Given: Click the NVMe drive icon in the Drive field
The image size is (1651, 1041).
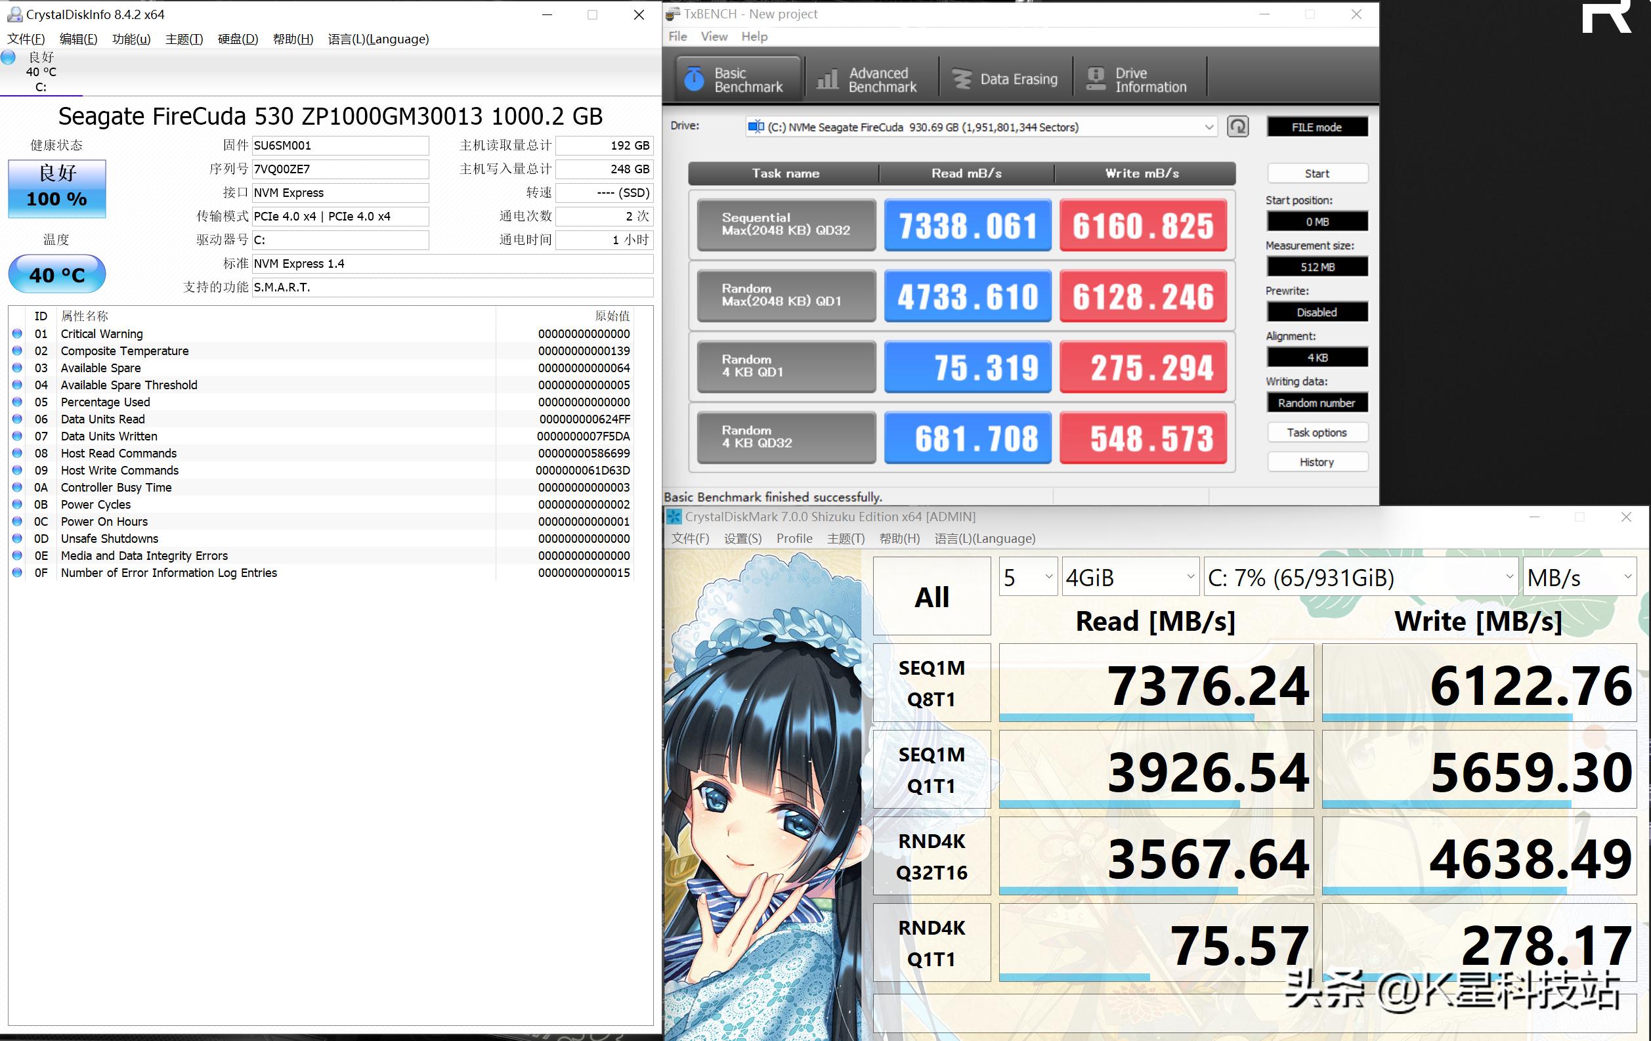Looking at the screenshot, I should 758,127.
